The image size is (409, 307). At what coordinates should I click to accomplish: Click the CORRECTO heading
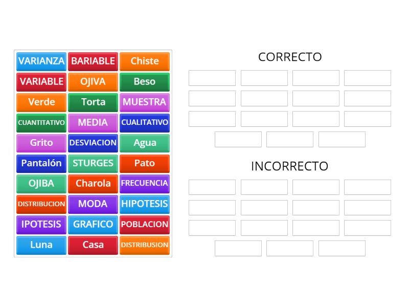pos(289,57)
